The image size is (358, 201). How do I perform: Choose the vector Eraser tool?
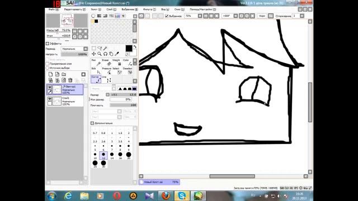(106, 62)
